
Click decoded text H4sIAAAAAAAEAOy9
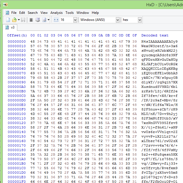(x=159, y=42)
